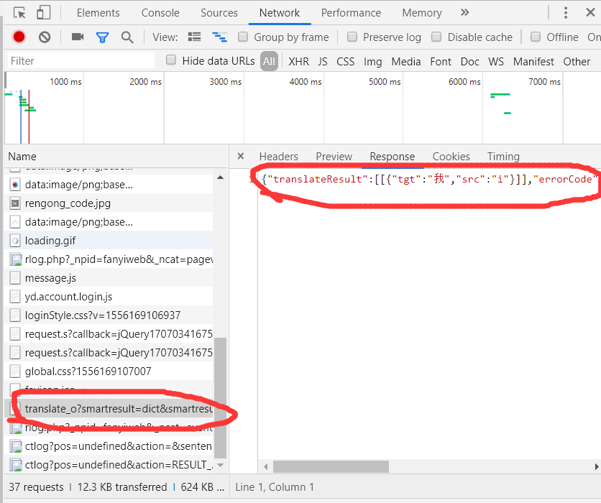Switch to Response tab
This screenshot has height=503, width=601.
[x=392, y=157]
